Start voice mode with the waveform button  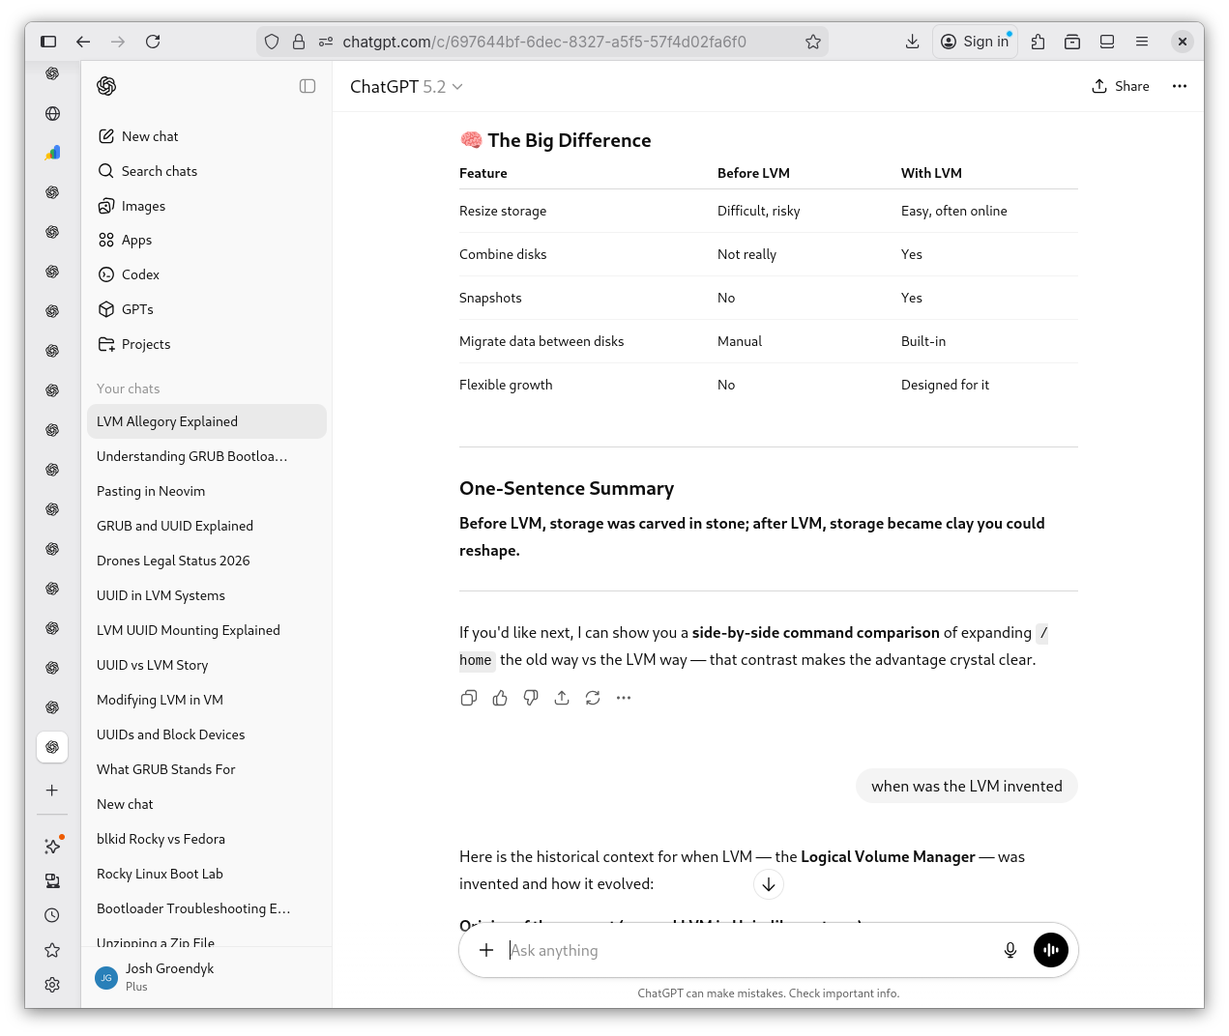coord(1050,950)
